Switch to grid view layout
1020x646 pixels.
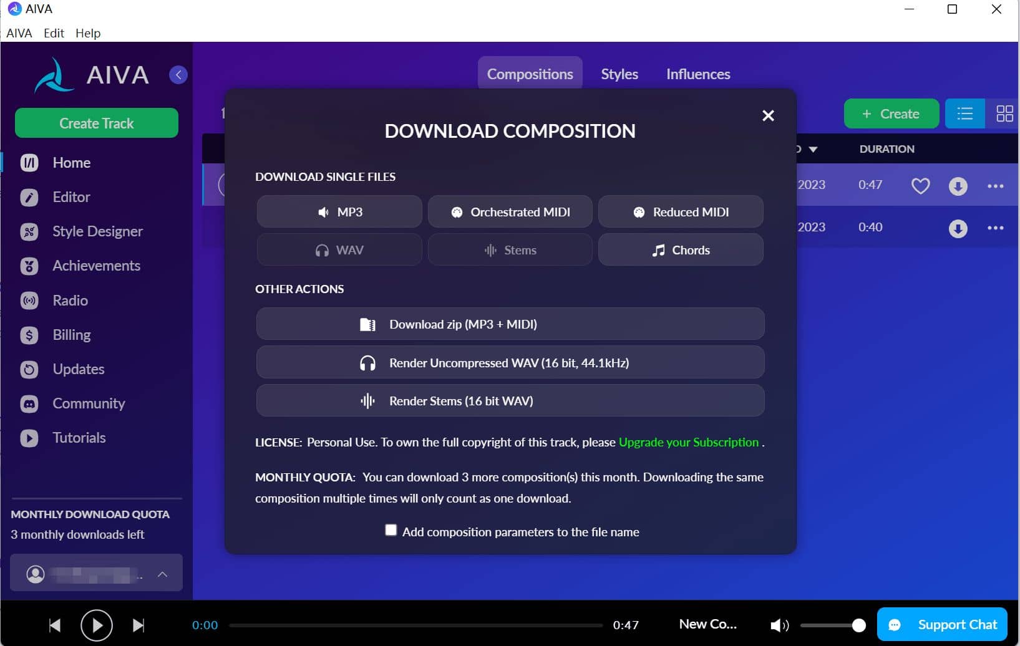pyautogui.click(x=1004, y=113)
